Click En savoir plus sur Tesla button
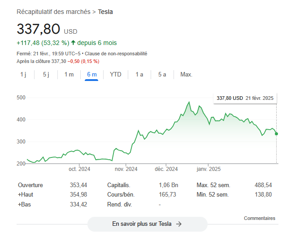This screenshot has height=242, width=291. pos(148,224)
